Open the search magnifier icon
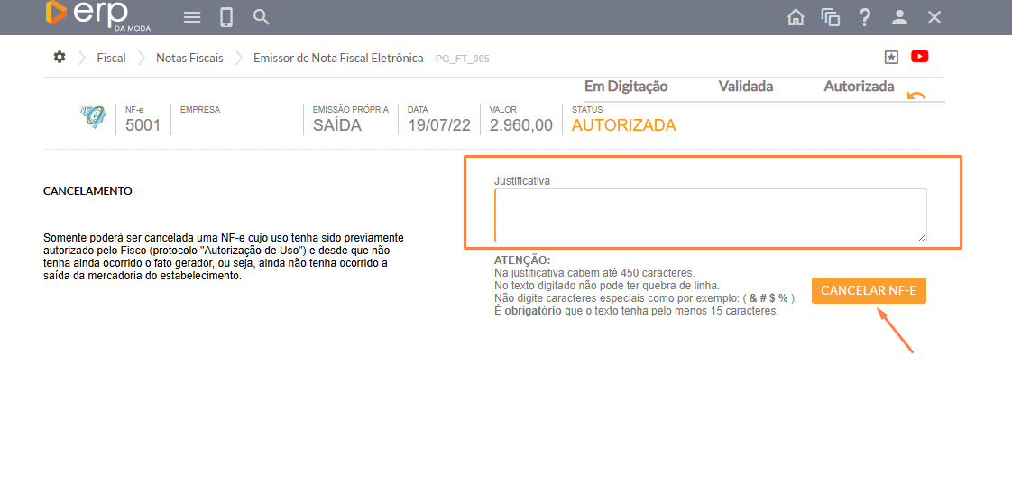The height and width of the screenshot is (493, 1012). [x=262, y=17]
